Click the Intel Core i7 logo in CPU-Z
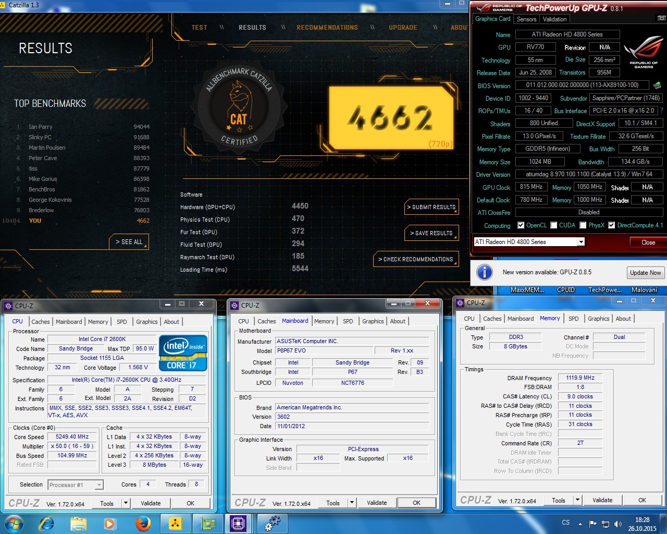This screenshot has height=534, width=667. [x=184, y=353]
